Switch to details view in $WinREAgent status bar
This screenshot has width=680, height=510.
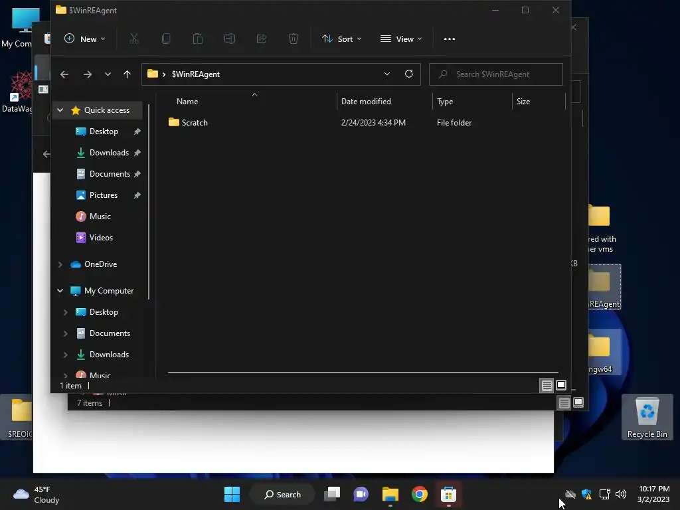[547, 385]
